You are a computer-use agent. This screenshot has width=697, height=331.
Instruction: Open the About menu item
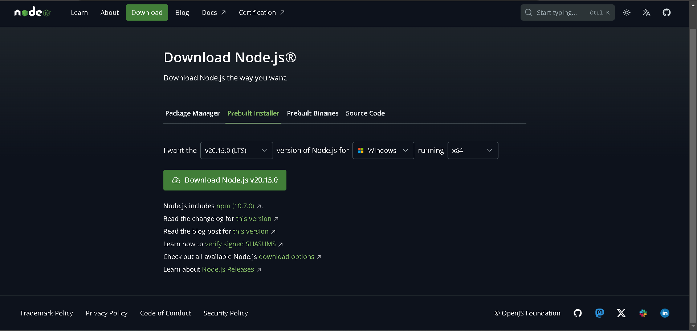(x=110, y=13)
